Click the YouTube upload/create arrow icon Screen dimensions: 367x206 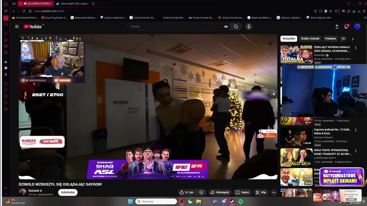[x=337, y=27]
